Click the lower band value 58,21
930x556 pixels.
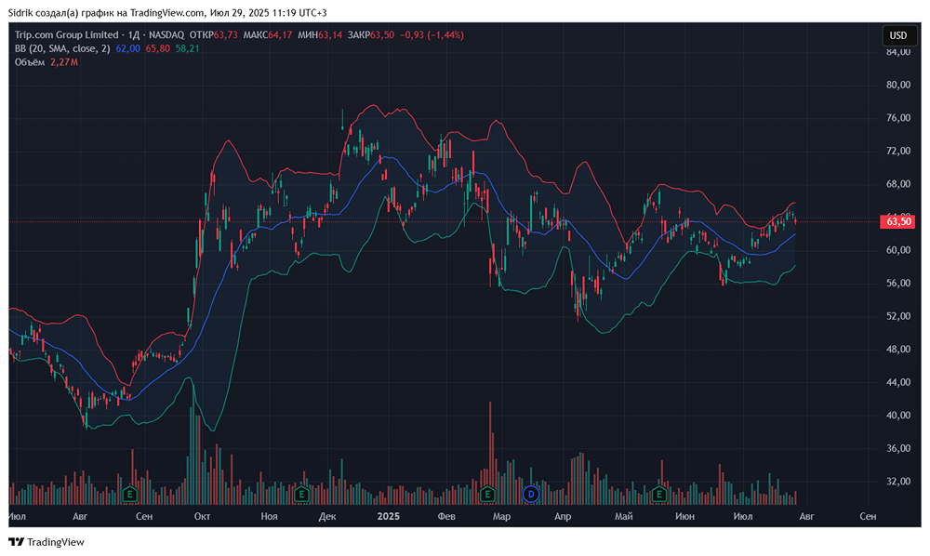187,48
